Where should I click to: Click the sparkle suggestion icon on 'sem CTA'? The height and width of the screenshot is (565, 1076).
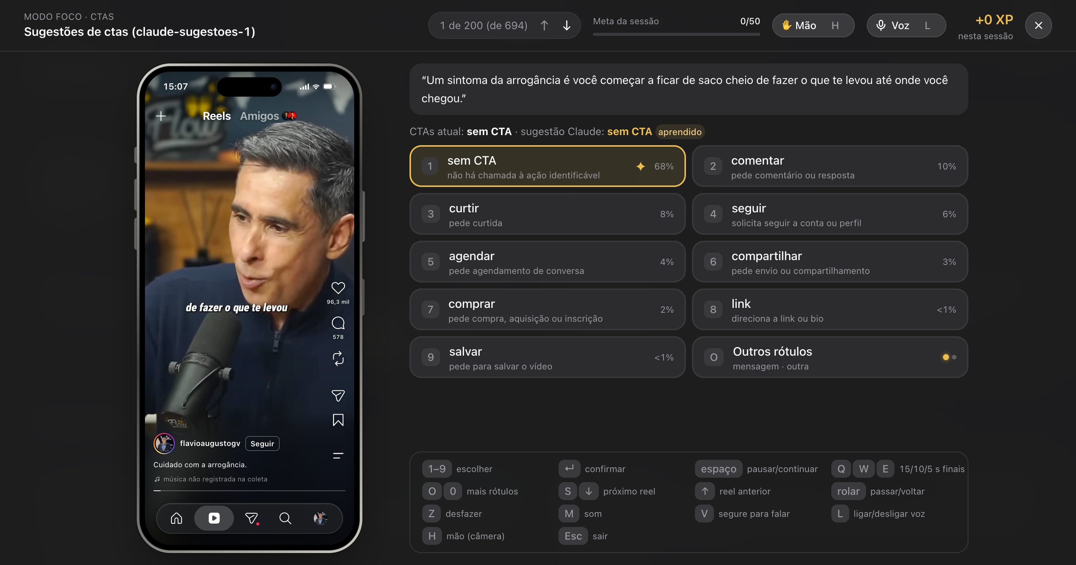click(x=640, y=166)
